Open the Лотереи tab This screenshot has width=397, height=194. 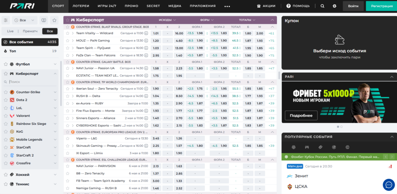pyautogui.click(x=81, y=6)
